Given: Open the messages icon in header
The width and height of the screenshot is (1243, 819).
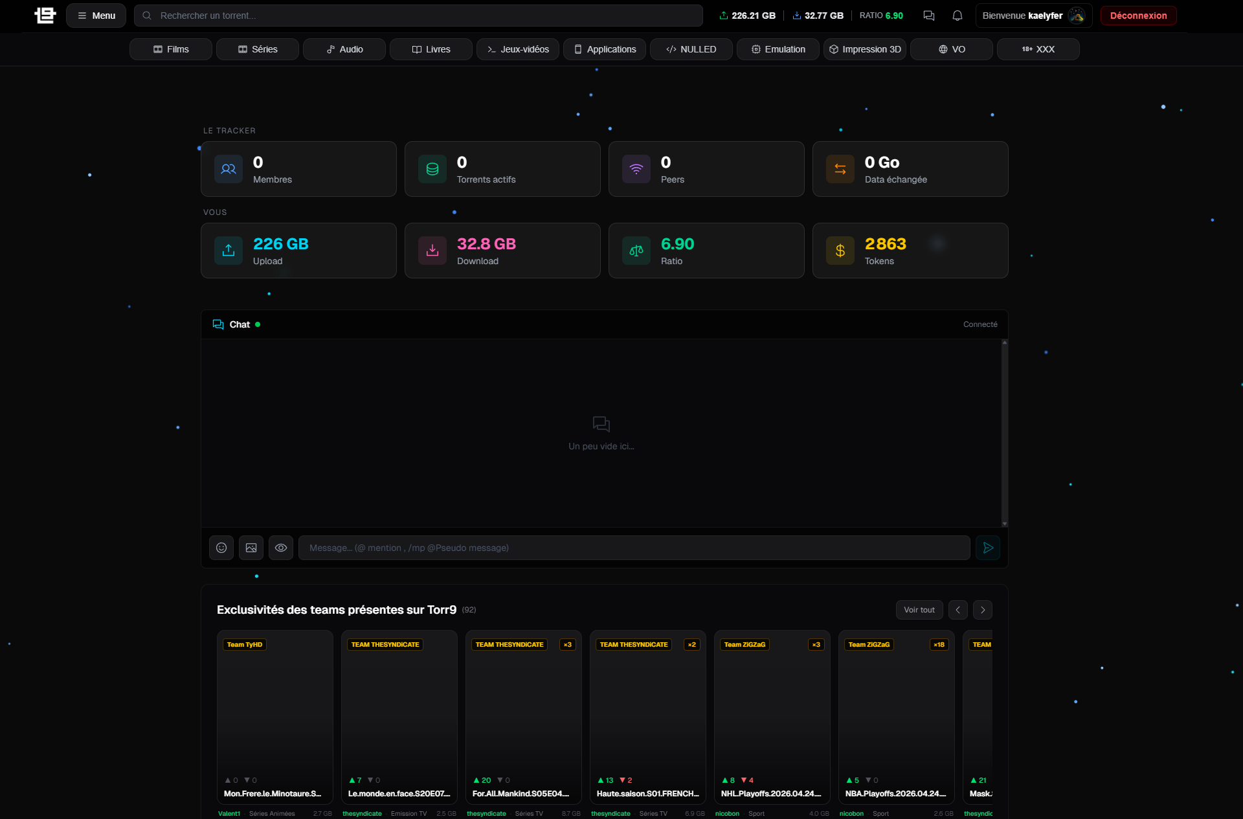Looking at the screenshot, I should [928, 16].
